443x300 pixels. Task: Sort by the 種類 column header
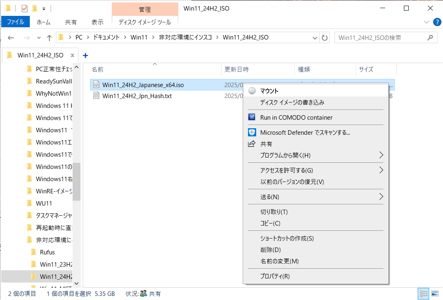tap(325, 69)
